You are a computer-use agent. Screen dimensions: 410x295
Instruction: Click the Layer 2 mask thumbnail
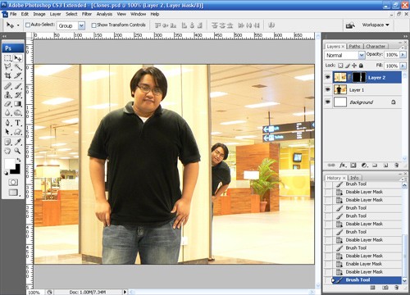point(359,78)
